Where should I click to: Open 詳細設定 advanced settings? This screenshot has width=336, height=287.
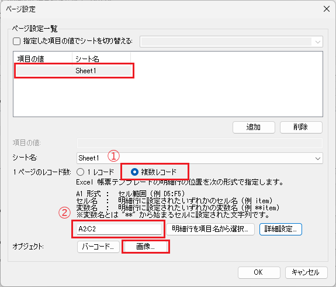(x=280, y=229)
